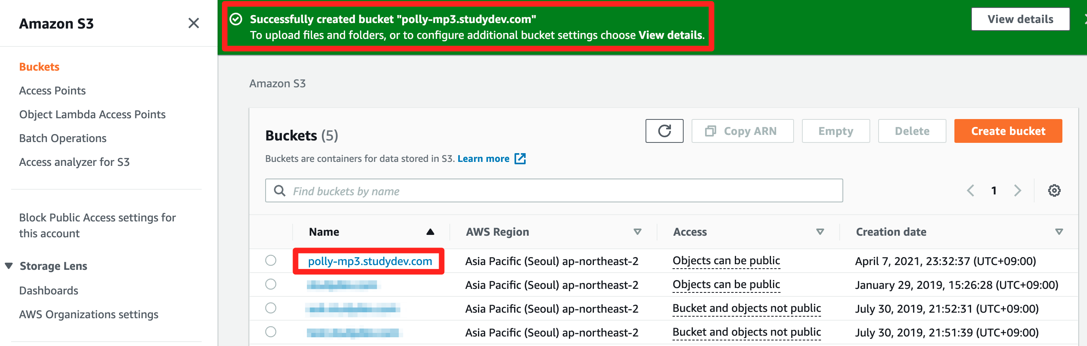Click the Copy ARN button
Viewport: 1087px width, 346px height.
coord(742,131)
